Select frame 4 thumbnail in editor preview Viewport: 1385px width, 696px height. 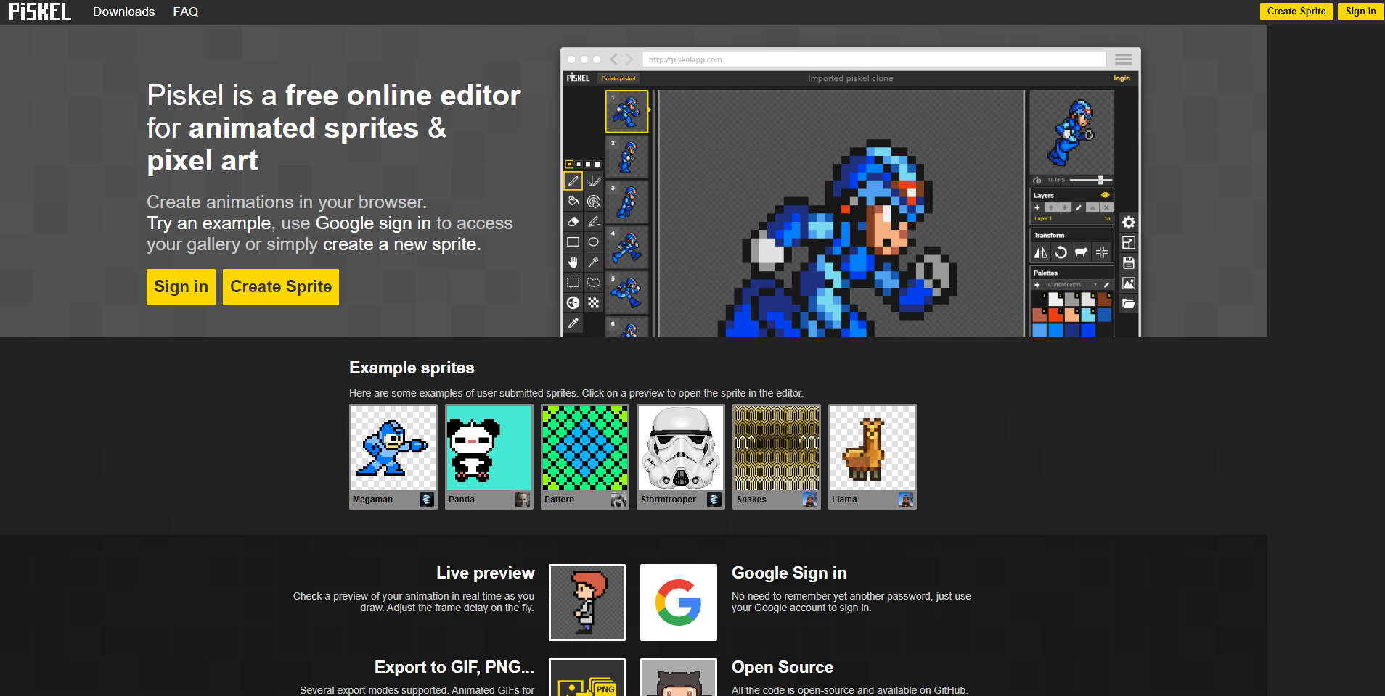(627, 246)
